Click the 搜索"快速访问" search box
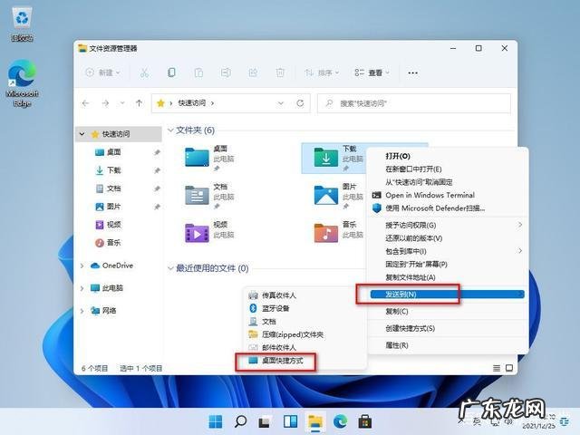 tap(414, 103)
